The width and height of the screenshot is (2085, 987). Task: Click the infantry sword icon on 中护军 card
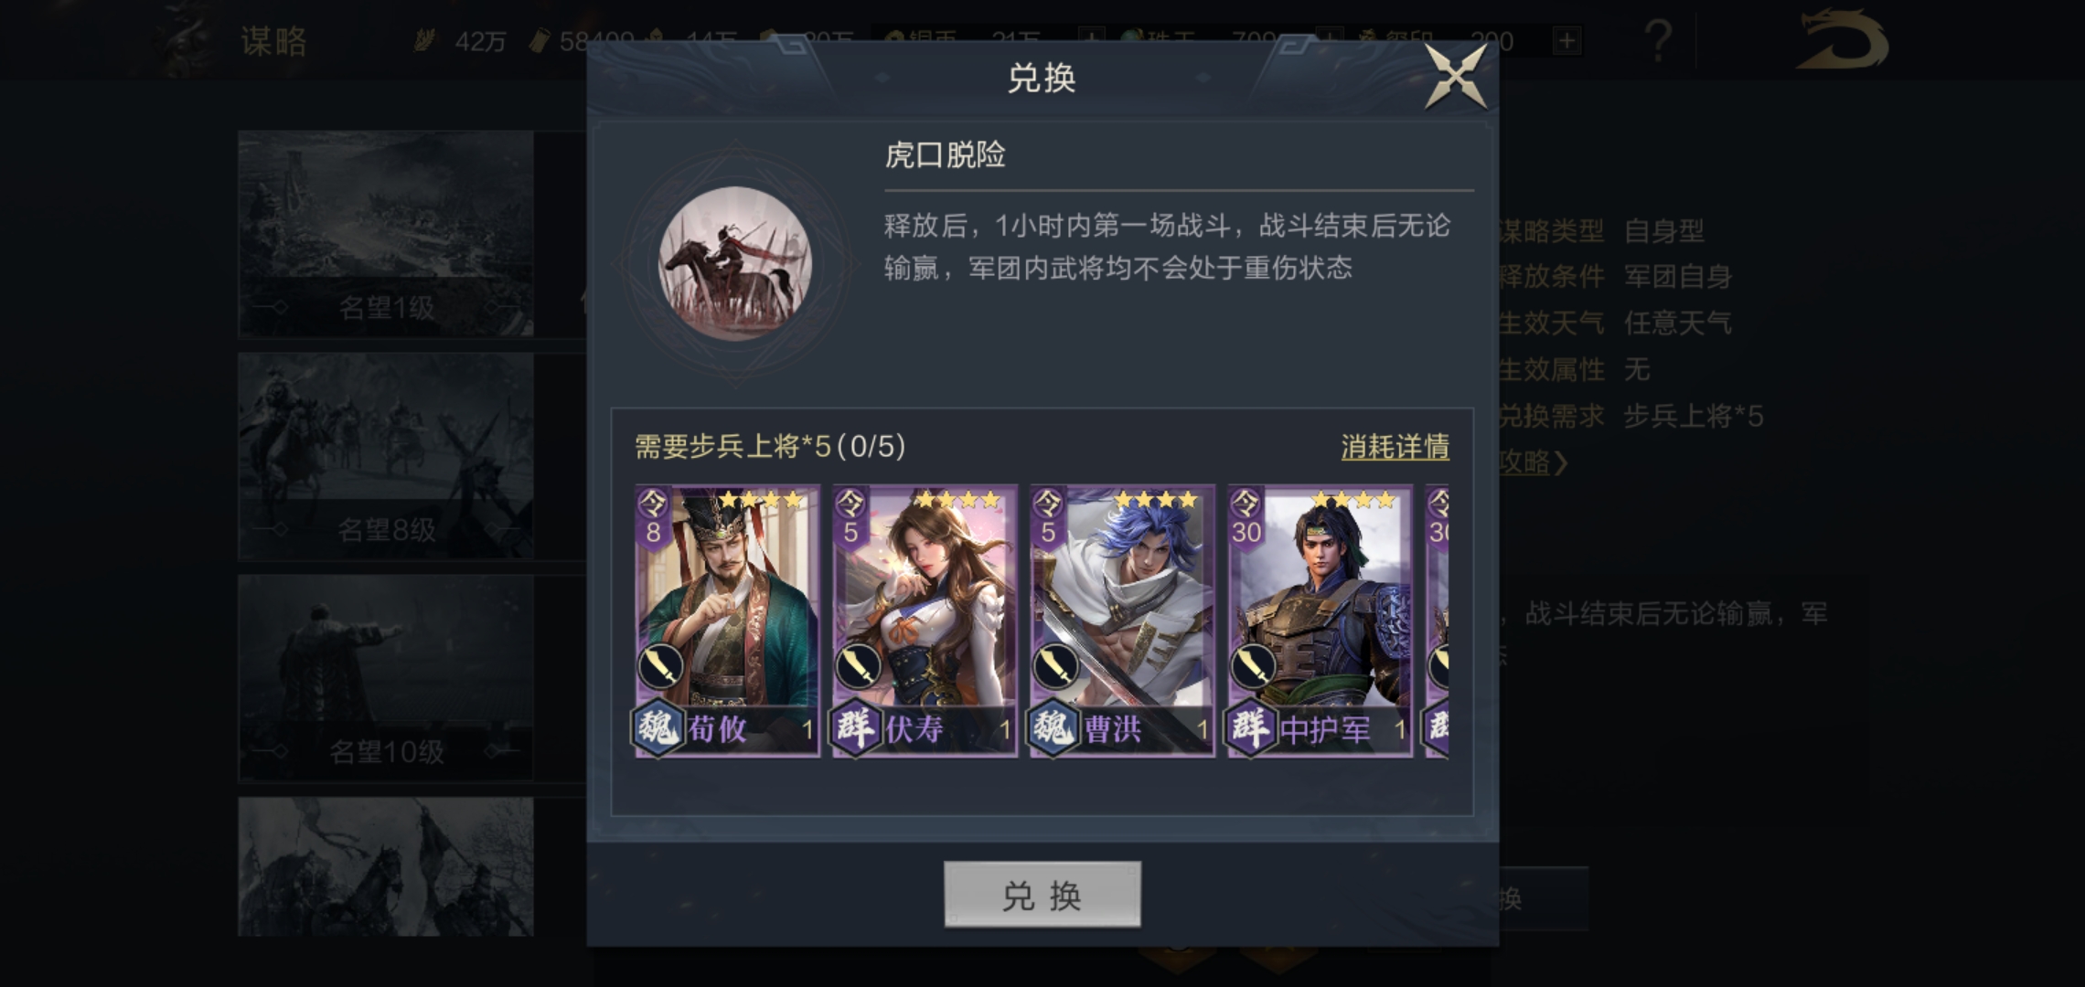(x=1252, y=667)
